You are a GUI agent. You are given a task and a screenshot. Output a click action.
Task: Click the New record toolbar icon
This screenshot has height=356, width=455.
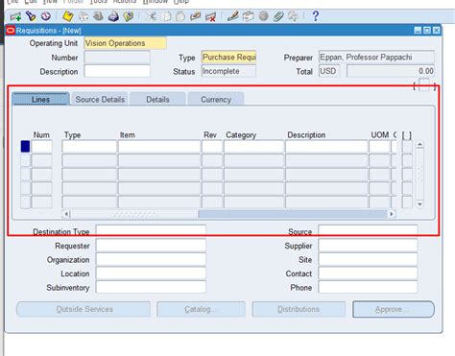point(15,16)
